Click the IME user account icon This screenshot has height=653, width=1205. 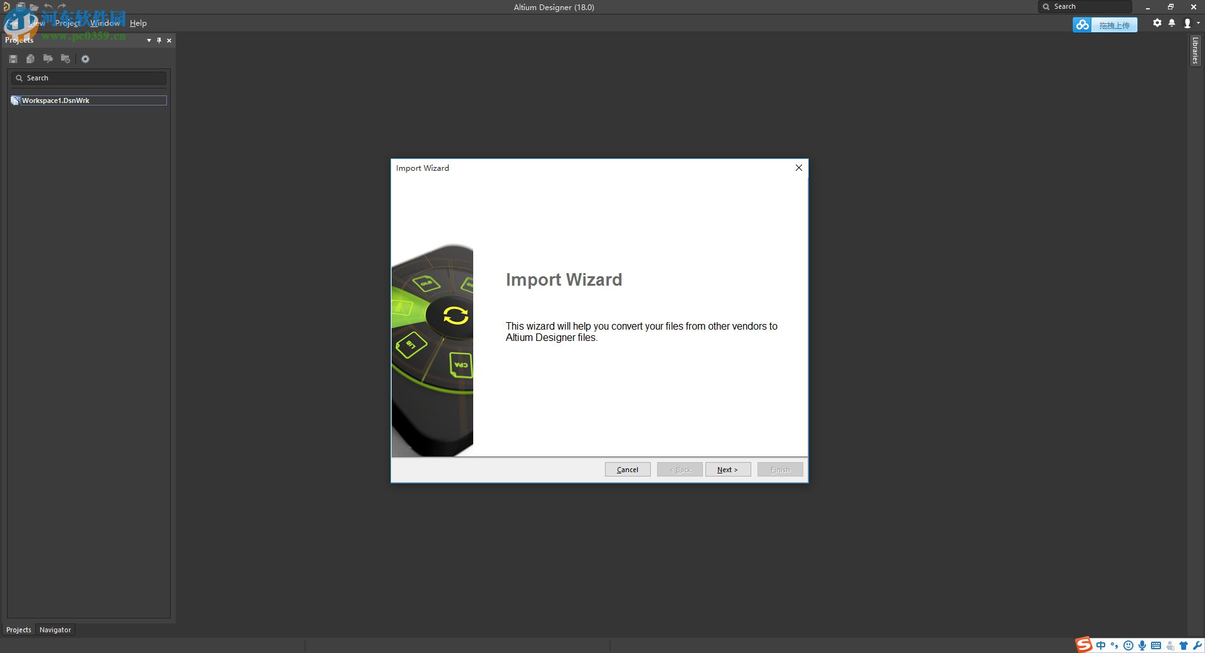tap(1170, 645)
